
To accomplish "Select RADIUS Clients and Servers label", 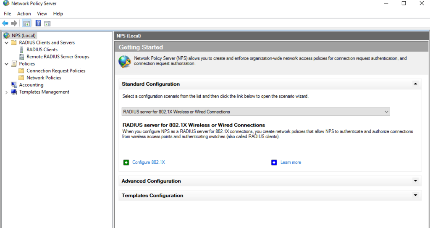I will click(47, 42).
